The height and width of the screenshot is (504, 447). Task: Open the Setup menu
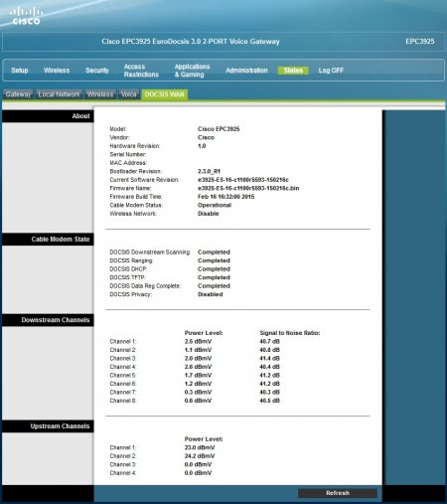click(x=20, y=71)
